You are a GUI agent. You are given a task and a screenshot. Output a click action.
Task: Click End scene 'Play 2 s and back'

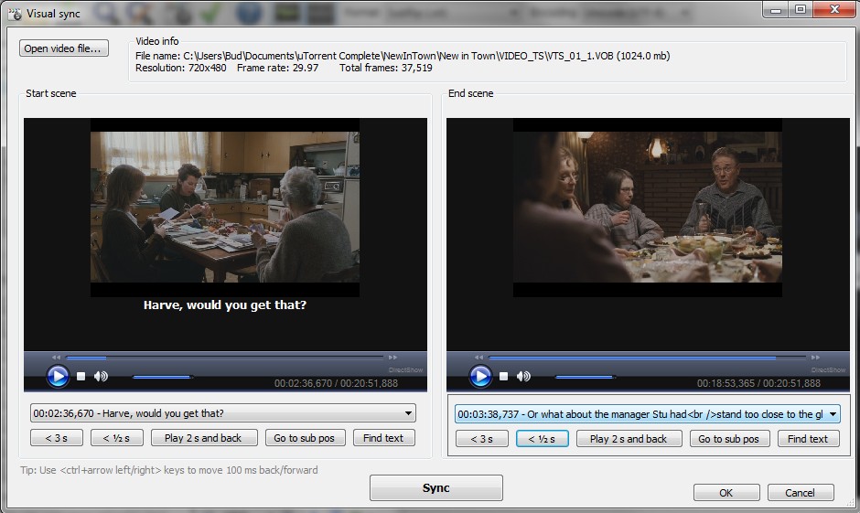[x=629, y=439]
